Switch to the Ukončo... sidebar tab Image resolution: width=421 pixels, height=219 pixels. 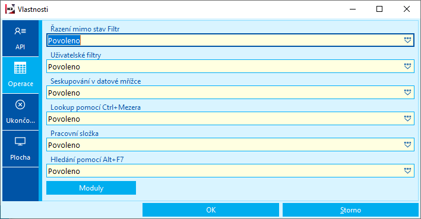click(20, 112)
